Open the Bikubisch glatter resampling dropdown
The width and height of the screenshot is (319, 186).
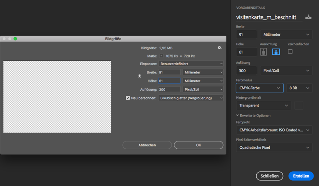[x=191, y=98]
